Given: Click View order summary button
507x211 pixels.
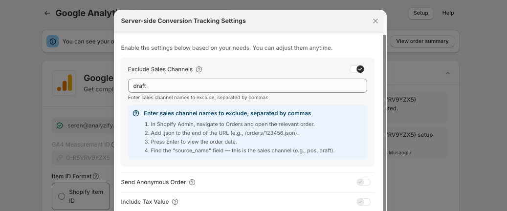Looking at the screenshot, I should pyautogui.click(x=422, y=42).
